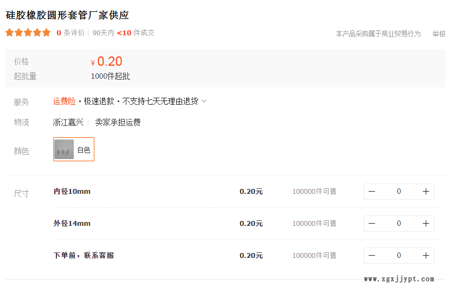Select the 白色 color option

pyautogui.click(x=74, y=149)
